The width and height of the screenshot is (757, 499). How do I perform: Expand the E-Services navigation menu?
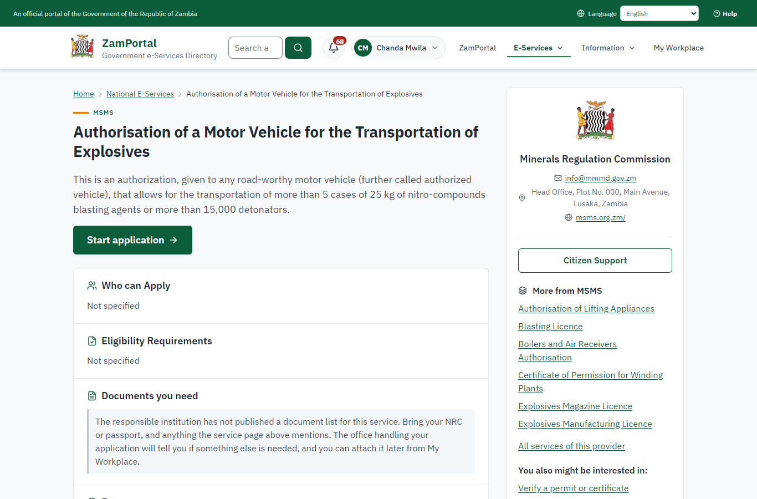click(x=539, y=48)
